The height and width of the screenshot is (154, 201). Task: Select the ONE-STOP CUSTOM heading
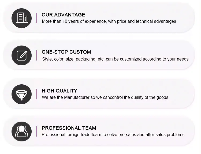66,52
